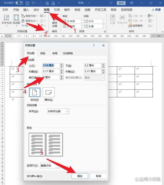The width and height of the screenshot is (164, 185).
Task: Select the 文档网格 dialog tab
Action: (x=68, y=53)
